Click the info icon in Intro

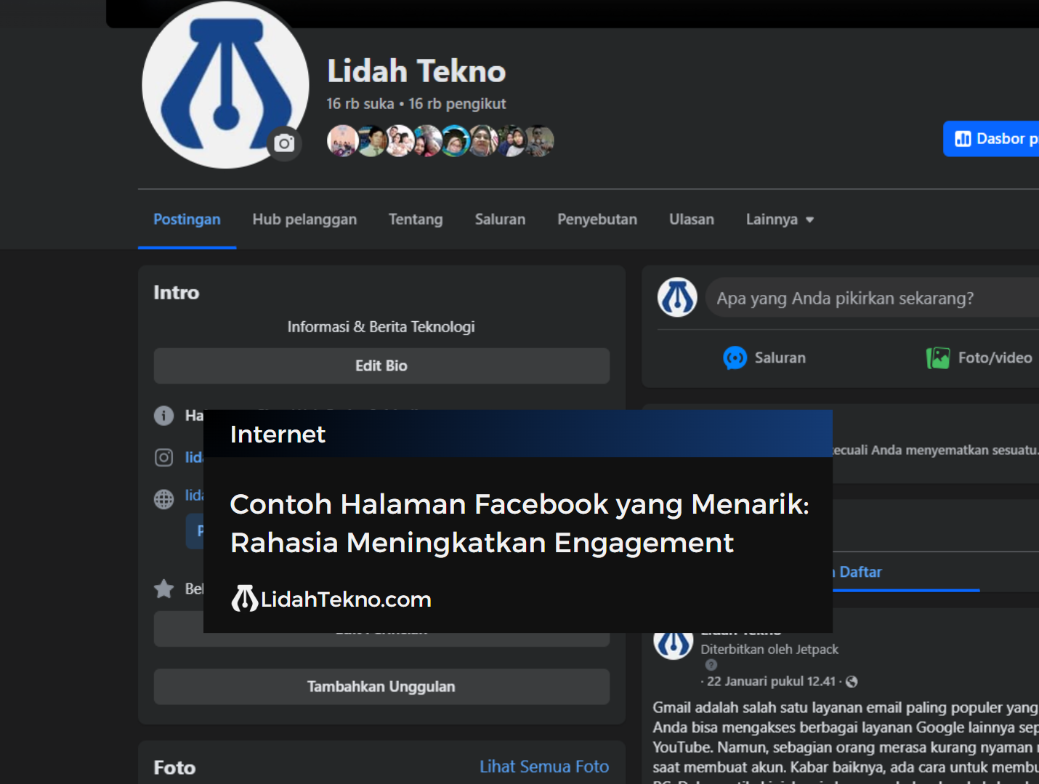164,416
